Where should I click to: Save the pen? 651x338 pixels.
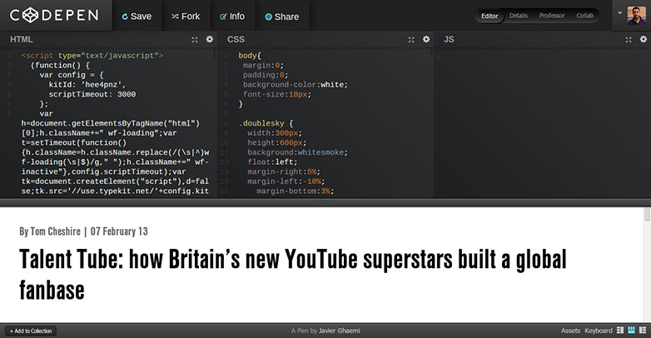(137, 17)
